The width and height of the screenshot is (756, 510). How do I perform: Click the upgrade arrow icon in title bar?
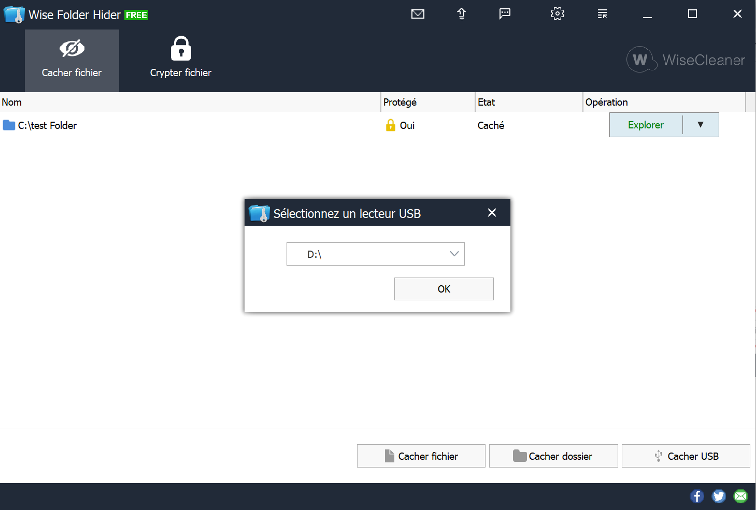pyautogui.click(x=461, y=14)
